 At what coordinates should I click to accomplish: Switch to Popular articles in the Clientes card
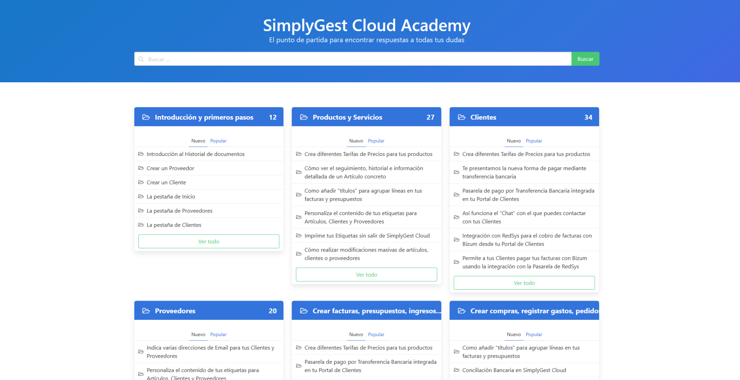click(x=534, y=141)
